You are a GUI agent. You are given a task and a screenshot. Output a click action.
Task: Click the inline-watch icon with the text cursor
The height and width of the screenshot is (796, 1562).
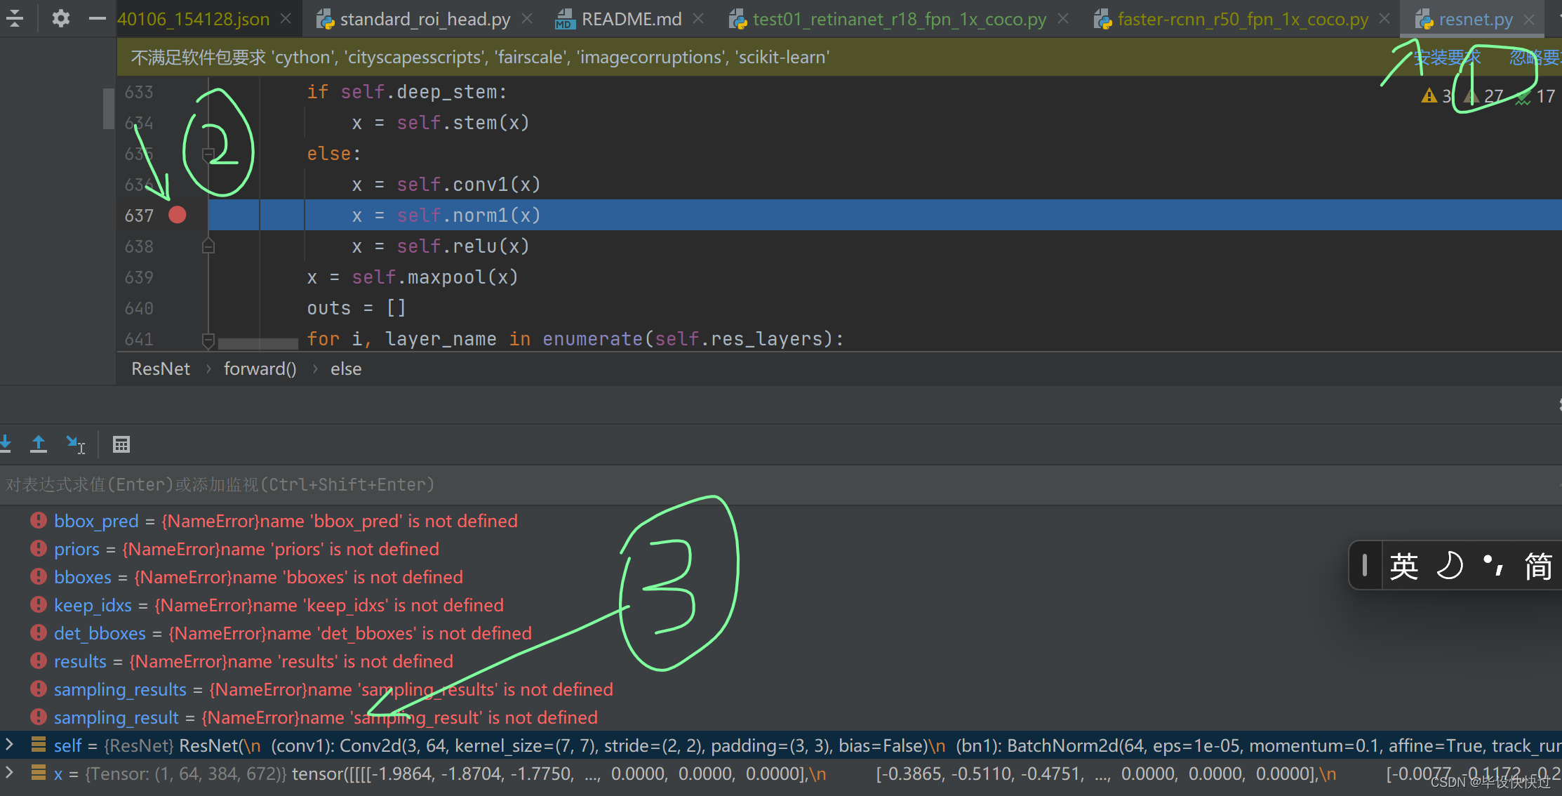(x=76, y=444)
